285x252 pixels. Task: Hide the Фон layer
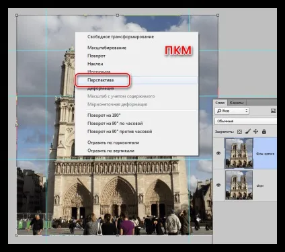point(218,185)
